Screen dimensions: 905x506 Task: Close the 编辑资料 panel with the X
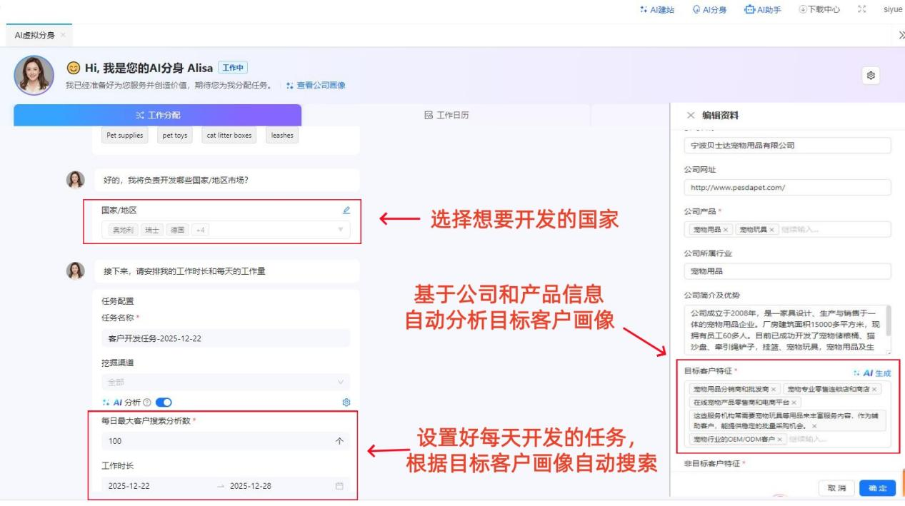[690, 115]
